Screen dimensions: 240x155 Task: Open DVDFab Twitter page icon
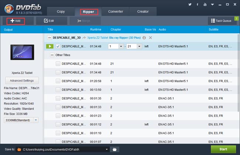(190, 4)
